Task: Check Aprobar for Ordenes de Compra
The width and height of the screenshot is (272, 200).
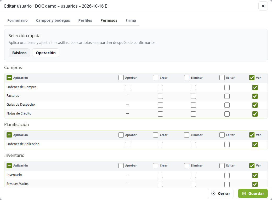Action: point(128,88)
